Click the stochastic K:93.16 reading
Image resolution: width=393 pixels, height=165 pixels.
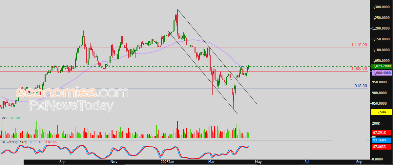click(36, 142)
